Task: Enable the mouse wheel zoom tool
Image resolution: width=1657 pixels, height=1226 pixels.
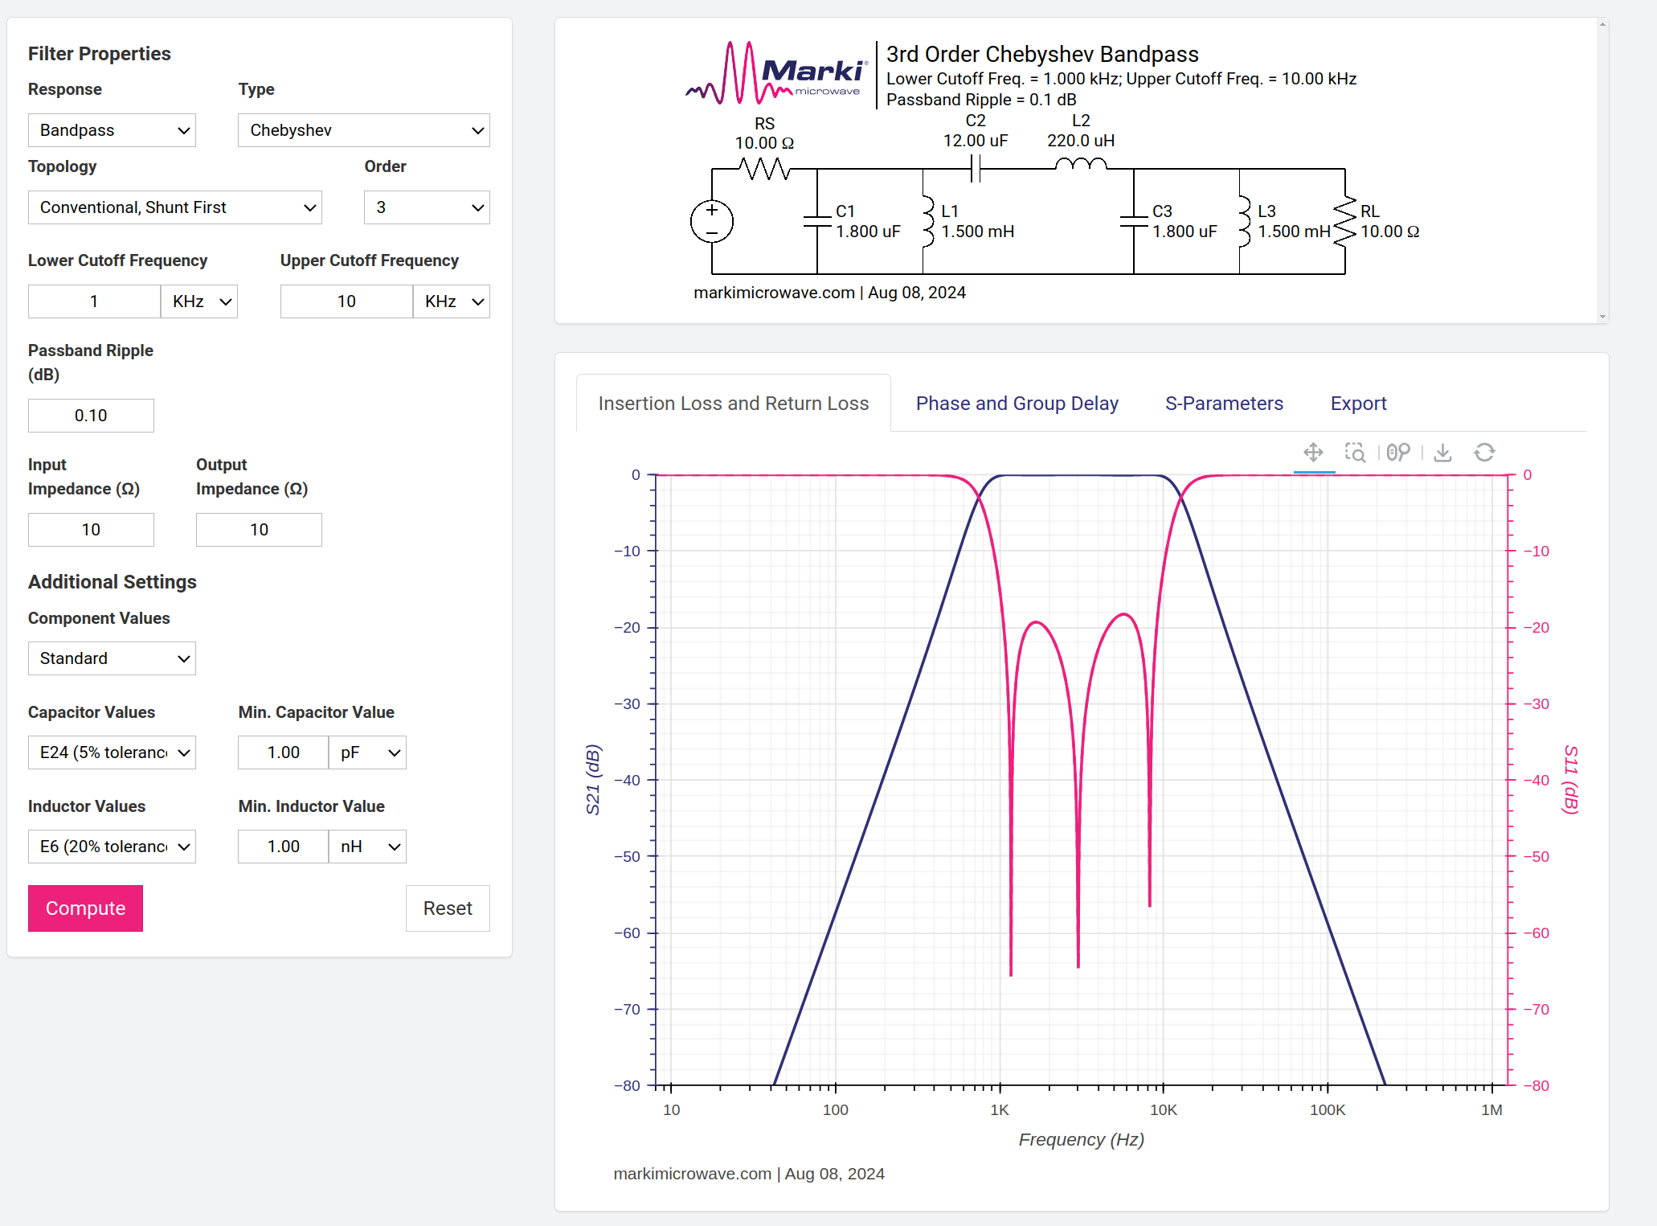Action: 1398,453
